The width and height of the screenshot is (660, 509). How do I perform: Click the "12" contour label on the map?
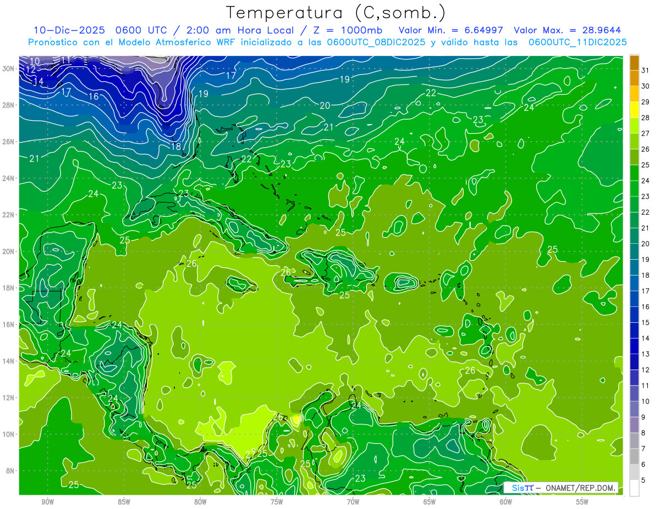tap(30, 70)
